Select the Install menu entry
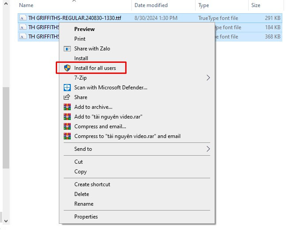 [x=137, y=58]
